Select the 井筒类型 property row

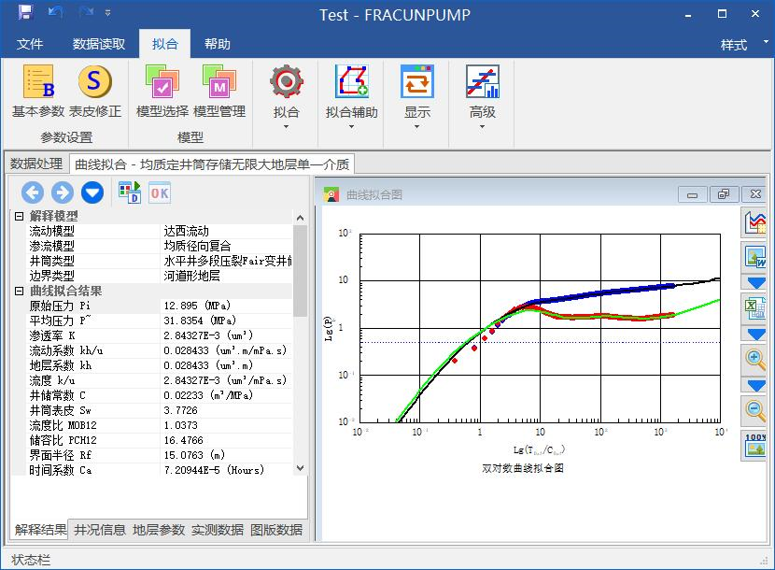pos(161,261)
